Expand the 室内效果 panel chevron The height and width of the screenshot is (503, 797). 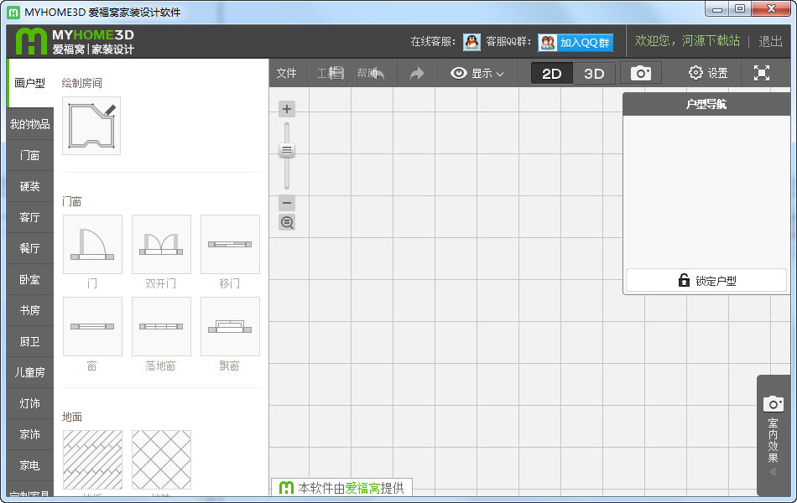774,472
